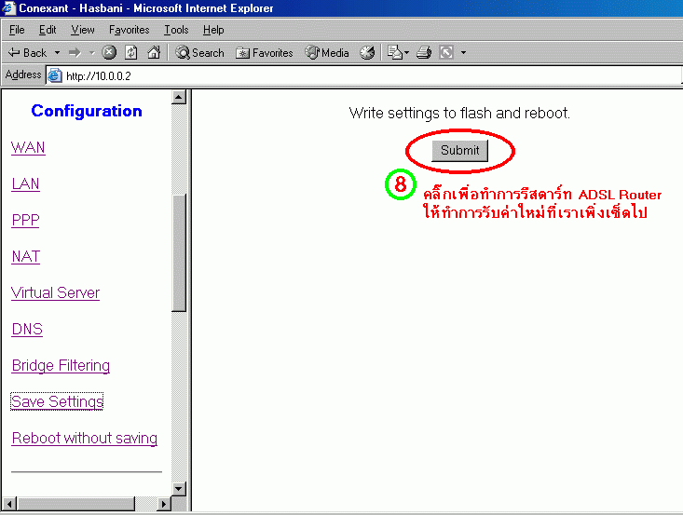This screenshot has height=515, width=683.
Task: Click the Forward arrow button
Action: (x=75, y=53)
